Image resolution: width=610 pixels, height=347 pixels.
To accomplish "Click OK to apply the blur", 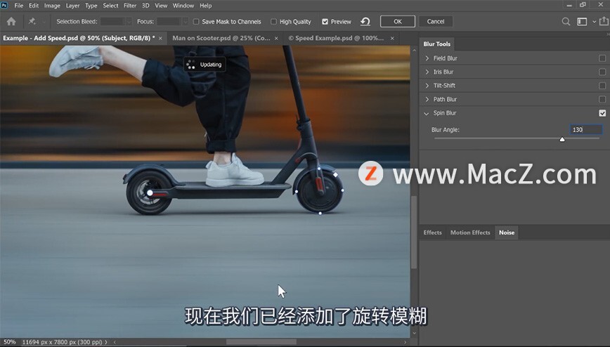I will pyautogui.click(x=398, y=21).
